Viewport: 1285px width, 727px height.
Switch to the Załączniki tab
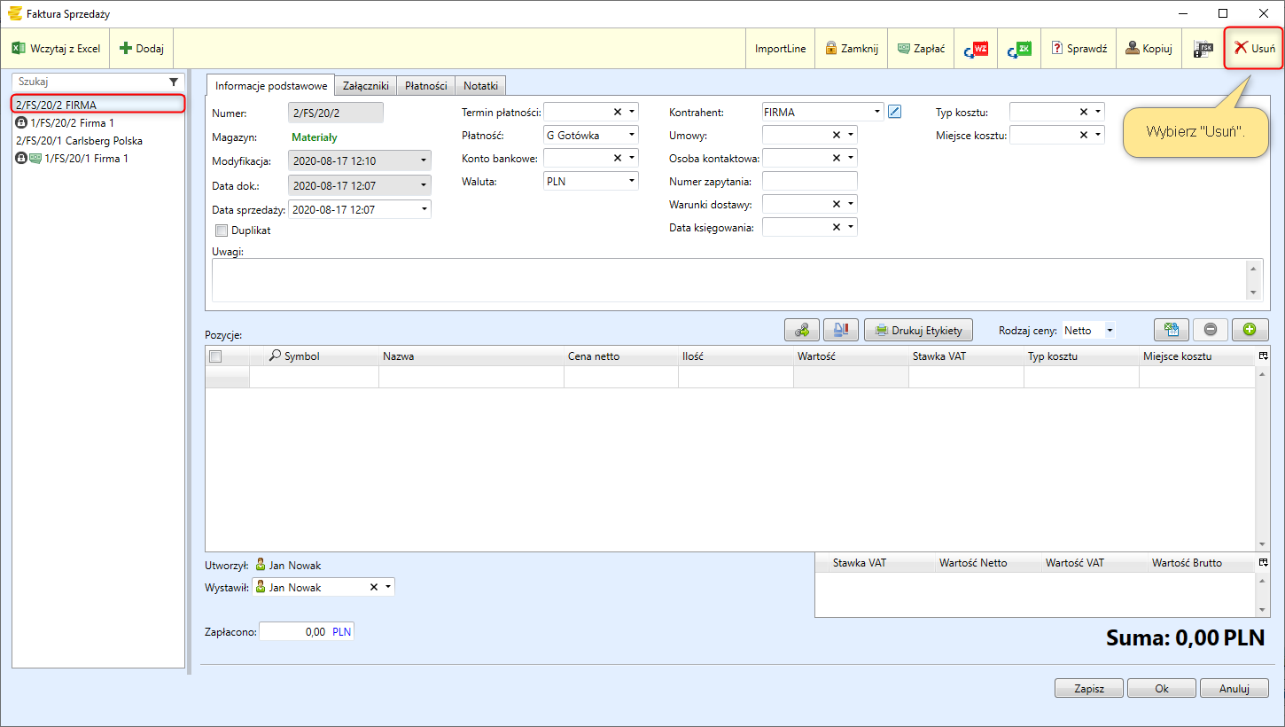(x=365, y=86)
